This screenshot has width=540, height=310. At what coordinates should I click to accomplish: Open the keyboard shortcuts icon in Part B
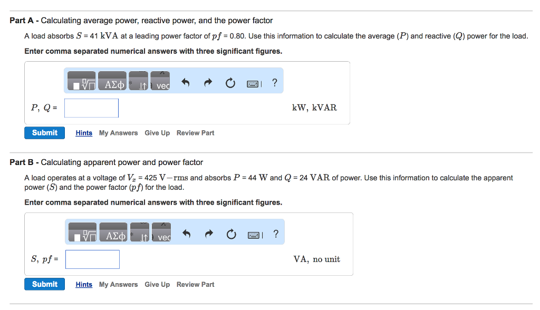253,235
